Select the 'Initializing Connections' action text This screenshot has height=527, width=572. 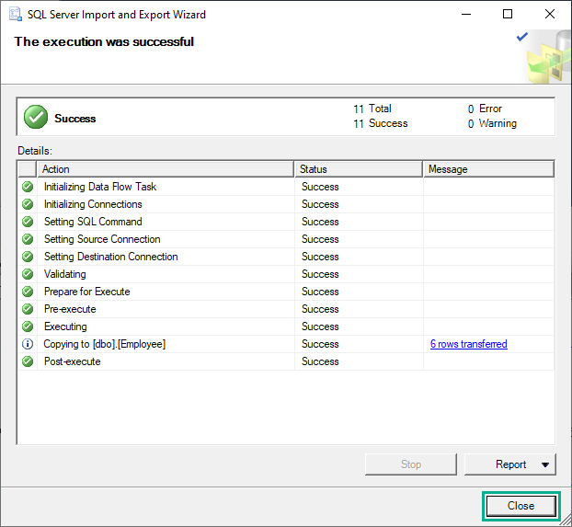pos(93,204)
